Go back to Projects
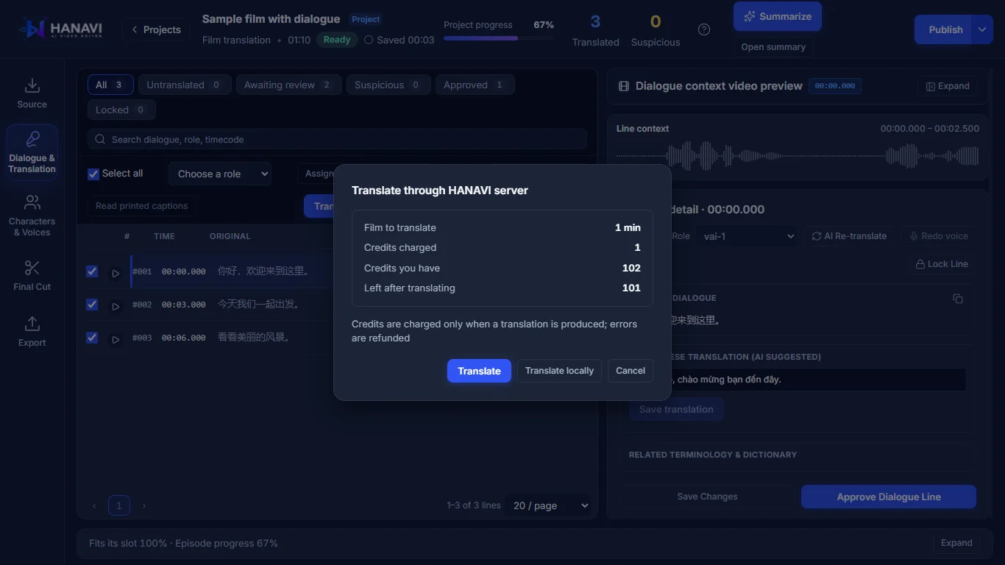 coord(156,29)
